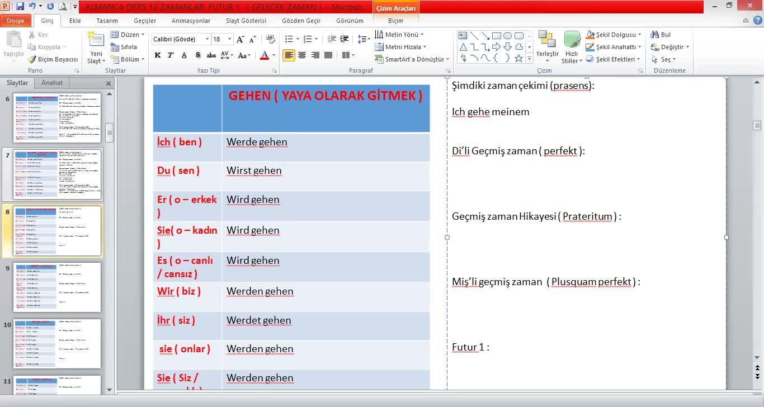The width and height of the screenshot is (764, 407).
Task: Align text to the left
Action: pos(289,55)
